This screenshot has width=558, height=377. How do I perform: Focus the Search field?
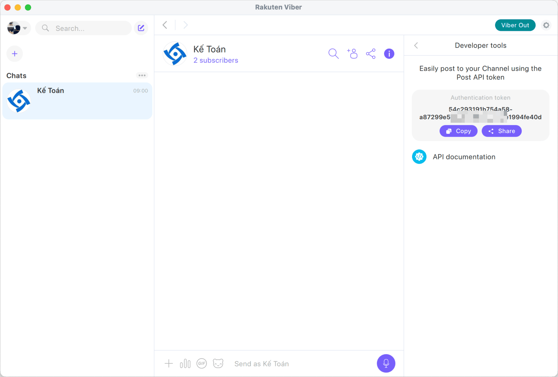tap(84, 28)
